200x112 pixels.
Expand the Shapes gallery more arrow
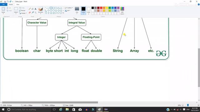(x=63, y=13)
